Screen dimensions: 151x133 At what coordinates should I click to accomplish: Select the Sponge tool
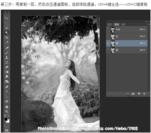coord(7,82)
